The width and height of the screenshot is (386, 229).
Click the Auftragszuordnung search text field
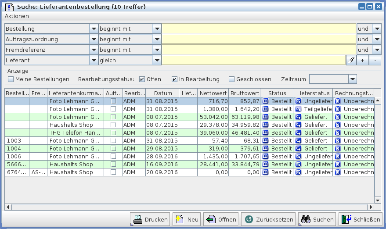pyautogui.click(x=259, y=39)
